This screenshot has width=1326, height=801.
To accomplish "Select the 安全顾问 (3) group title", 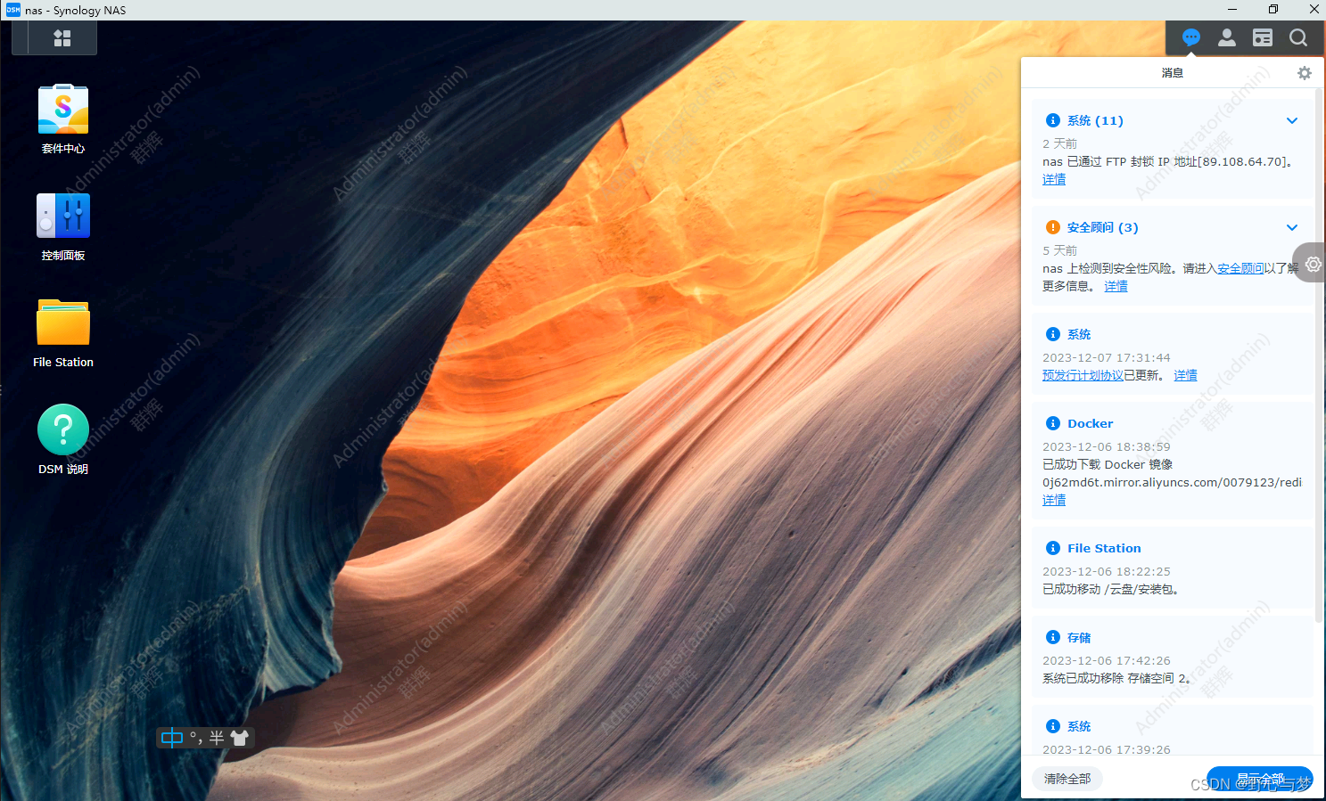I will [1102, 227].
